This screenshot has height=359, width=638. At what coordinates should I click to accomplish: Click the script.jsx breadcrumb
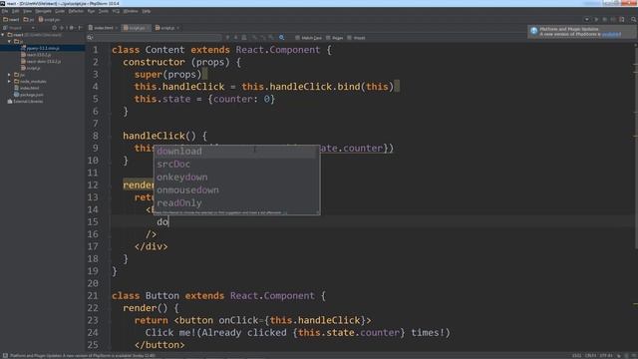point(49,19)
